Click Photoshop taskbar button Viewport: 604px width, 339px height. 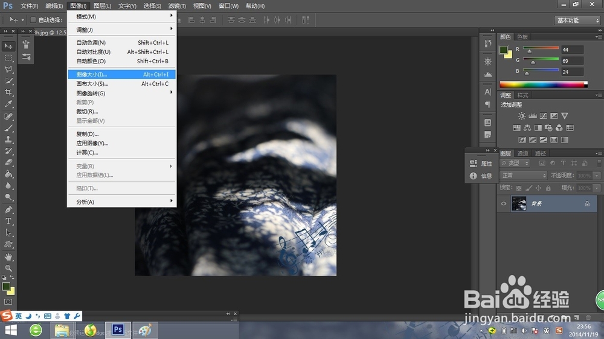pos(118,330)
